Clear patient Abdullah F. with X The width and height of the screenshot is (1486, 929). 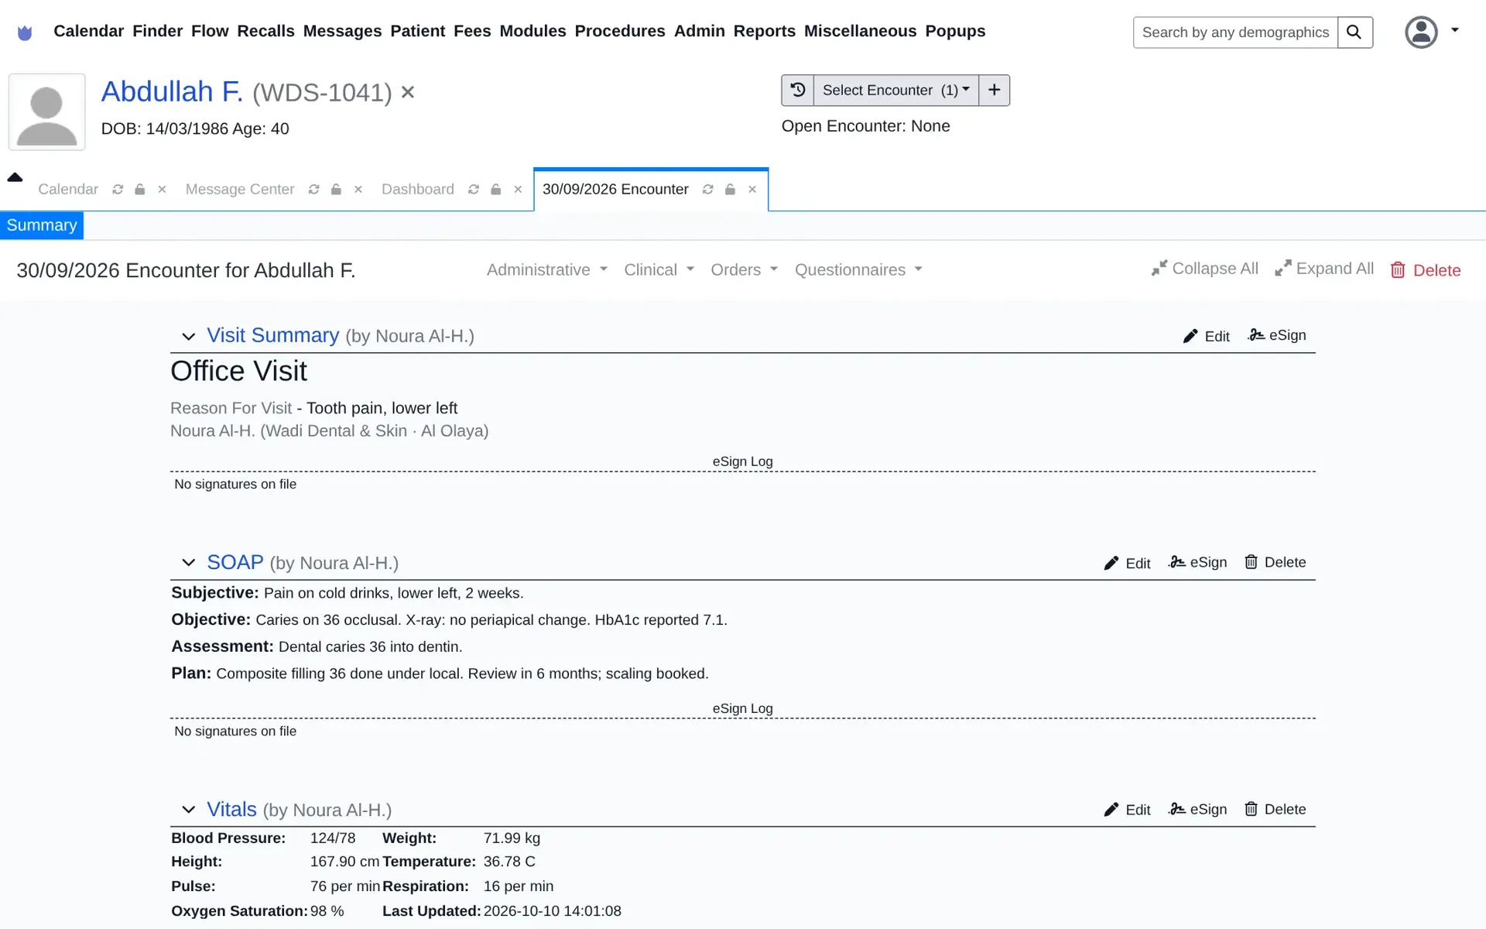(408, 92)
